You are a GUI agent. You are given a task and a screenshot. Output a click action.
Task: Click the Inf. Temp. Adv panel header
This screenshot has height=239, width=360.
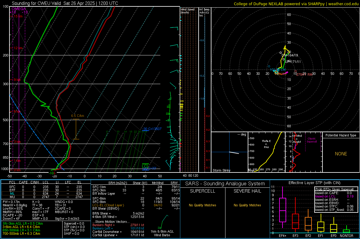[204, 13]
